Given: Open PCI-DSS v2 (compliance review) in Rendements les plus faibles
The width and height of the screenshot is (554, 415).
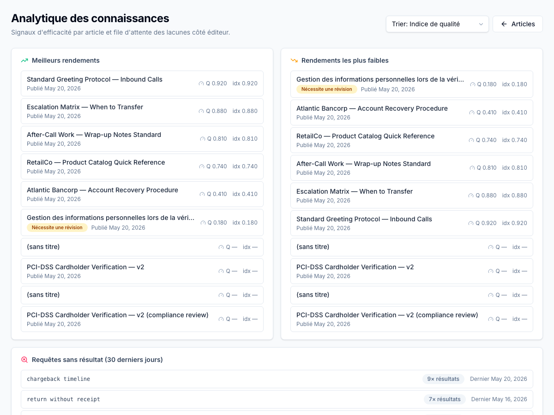Looking at the screenshot, I should point(412,319).
